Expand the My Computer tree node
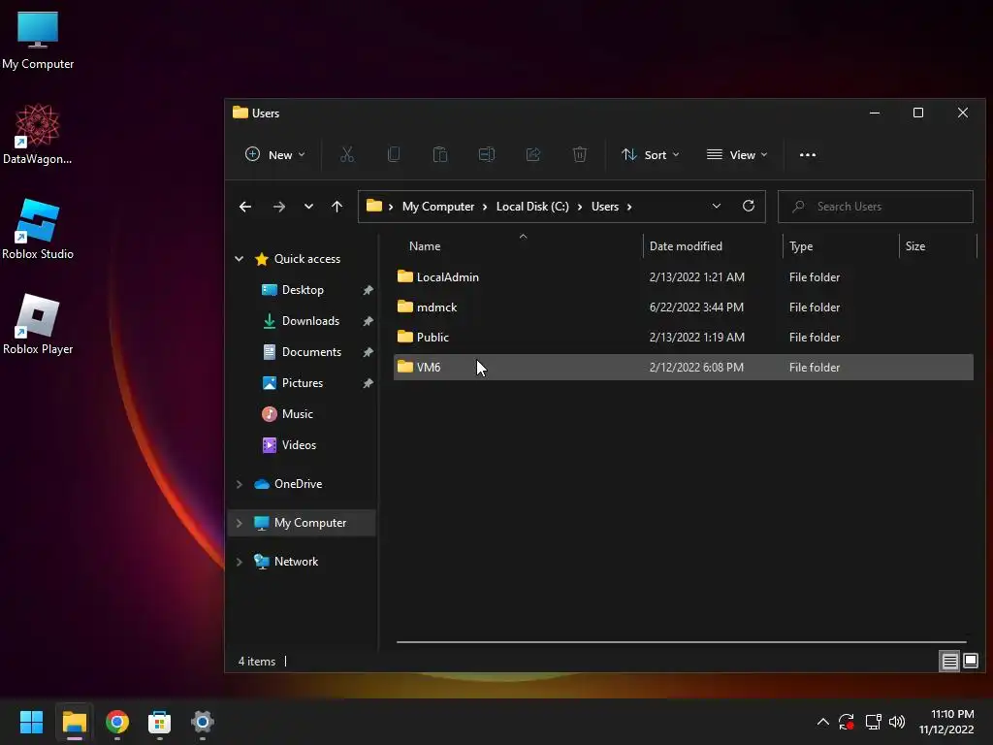993x745 pixels. (x=240, y=523)
